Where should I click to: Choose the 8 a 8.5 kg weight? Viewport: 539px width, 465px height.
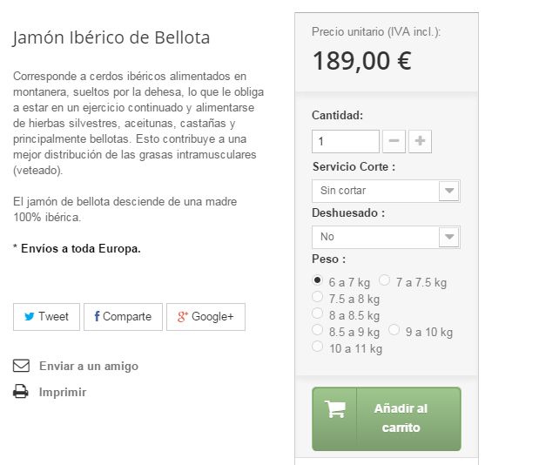(x=317, y=313)
